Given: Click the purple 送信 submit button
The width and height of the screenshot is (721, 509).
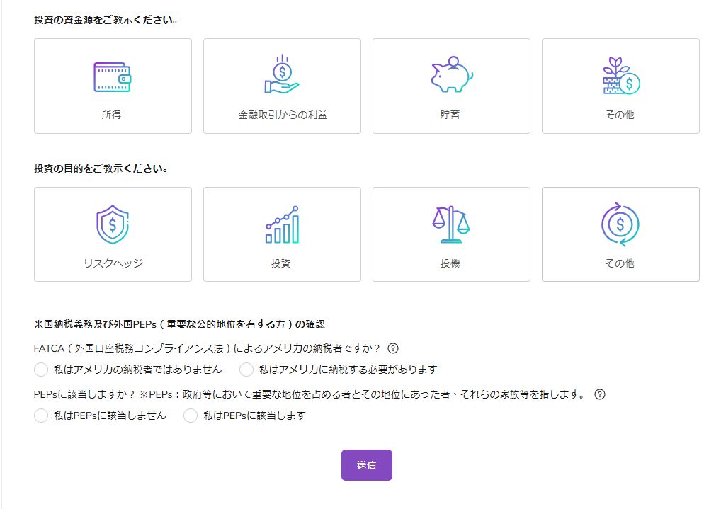Looking at the screenshot, I should (x=366, y=465).
